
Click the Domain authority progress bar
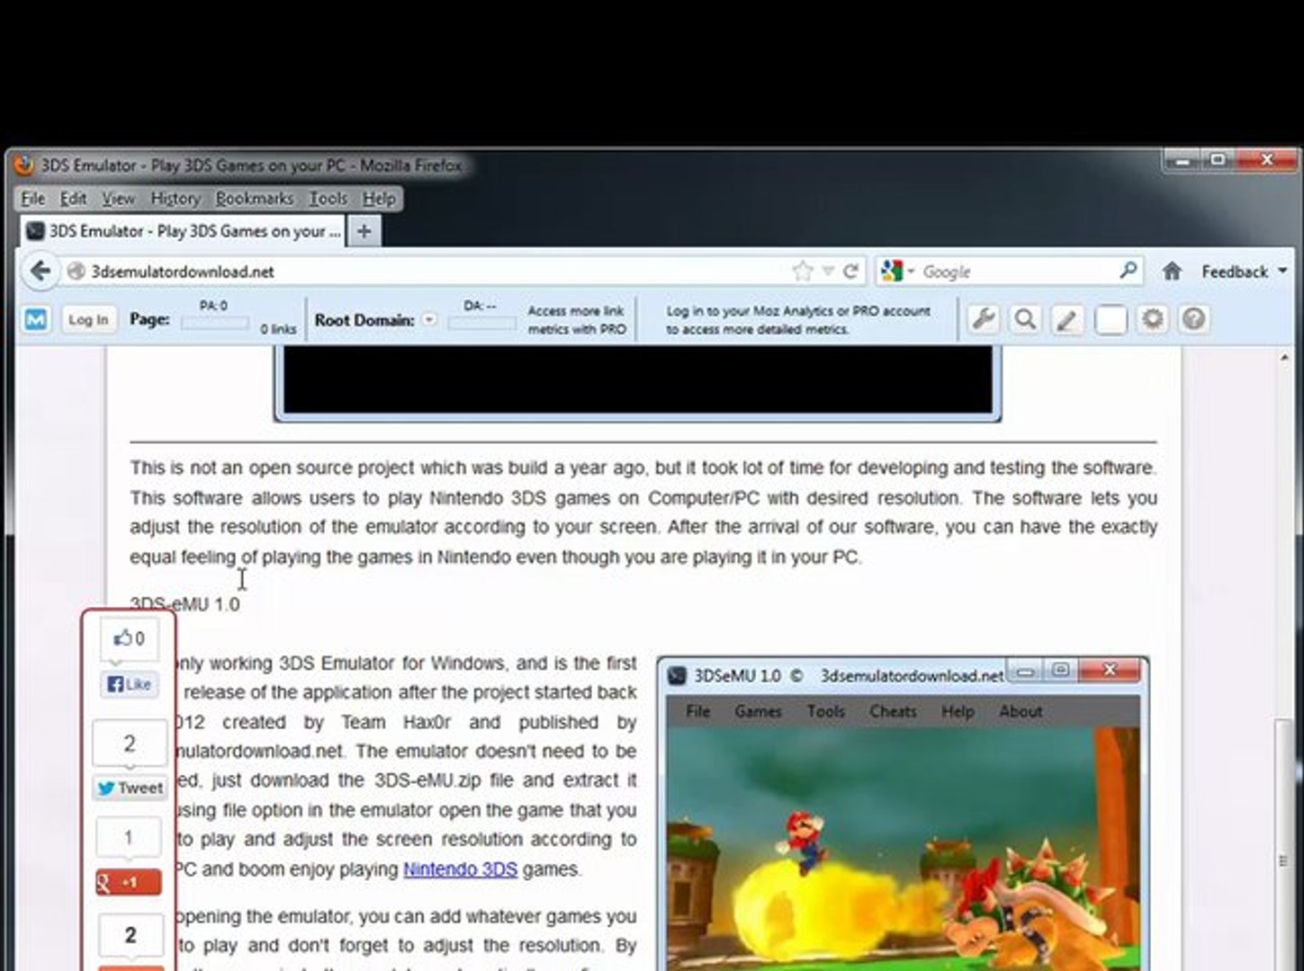pyautogui.click(x=481, y=324)
